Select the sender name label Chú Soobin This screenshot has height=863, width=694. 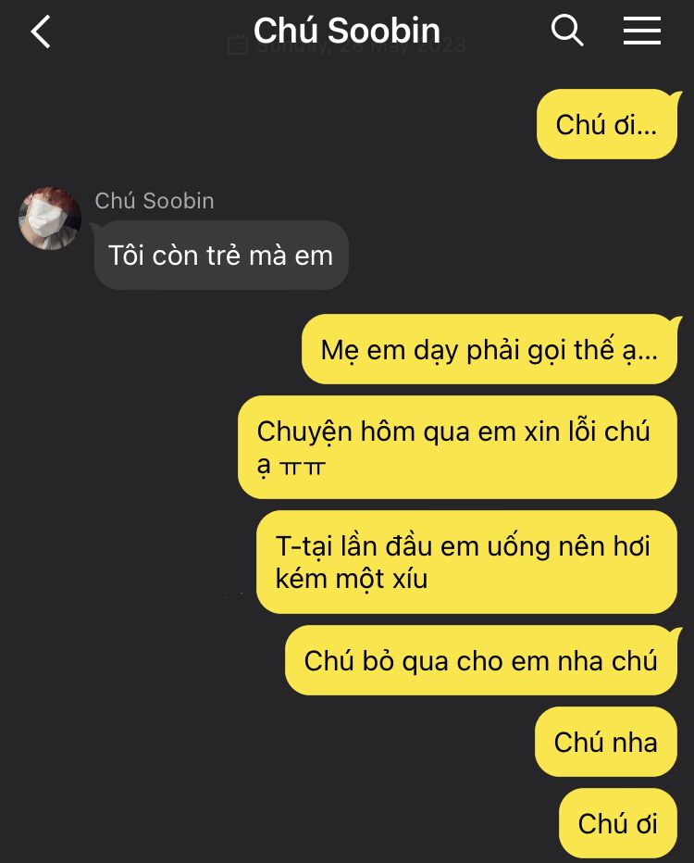tap(155, 201)
